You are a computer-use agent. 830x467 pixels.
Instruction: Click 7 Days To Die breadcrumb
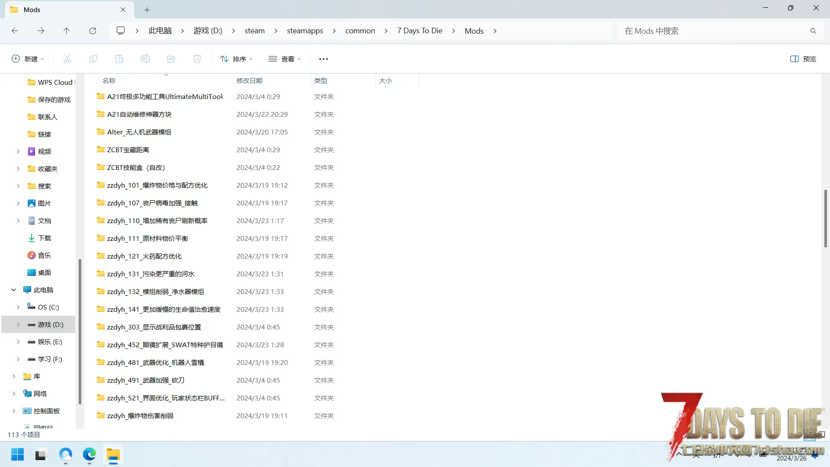coord(420,31)
